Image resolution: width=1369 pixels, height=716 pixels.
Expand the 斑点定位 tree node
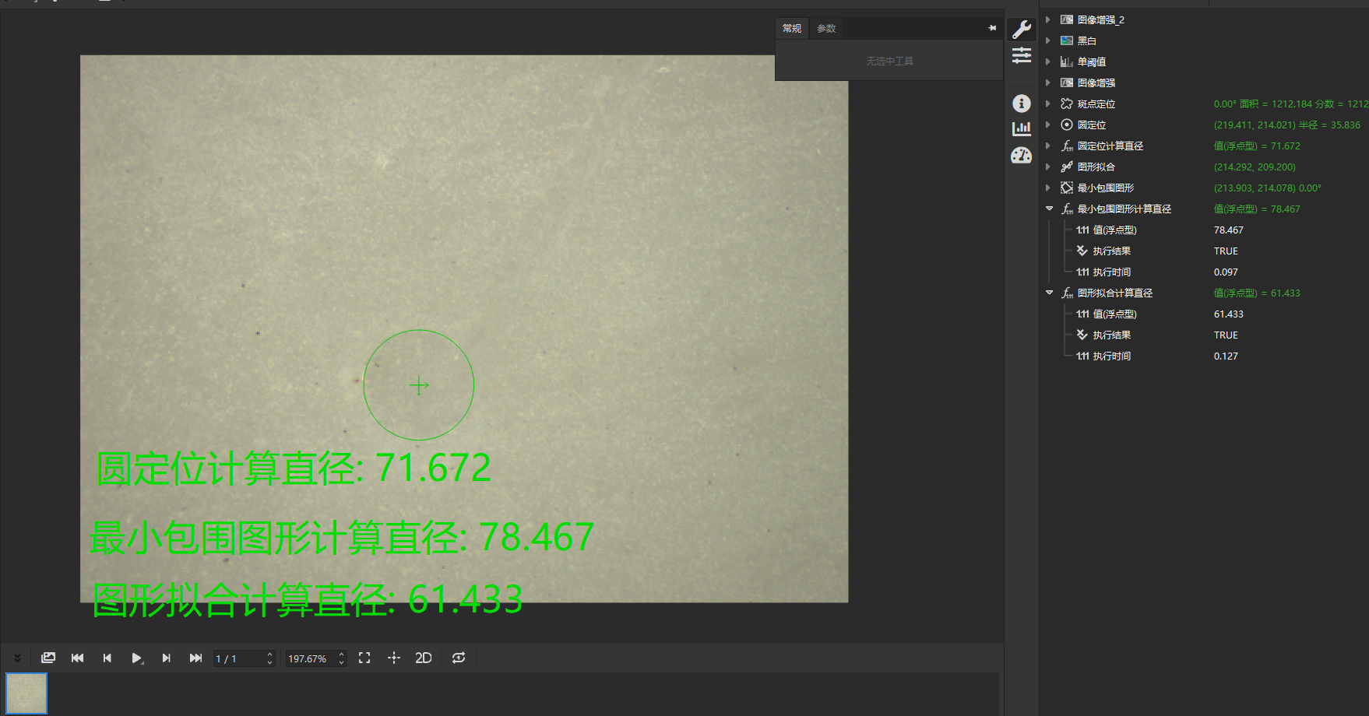click(x=1048, y=104)
